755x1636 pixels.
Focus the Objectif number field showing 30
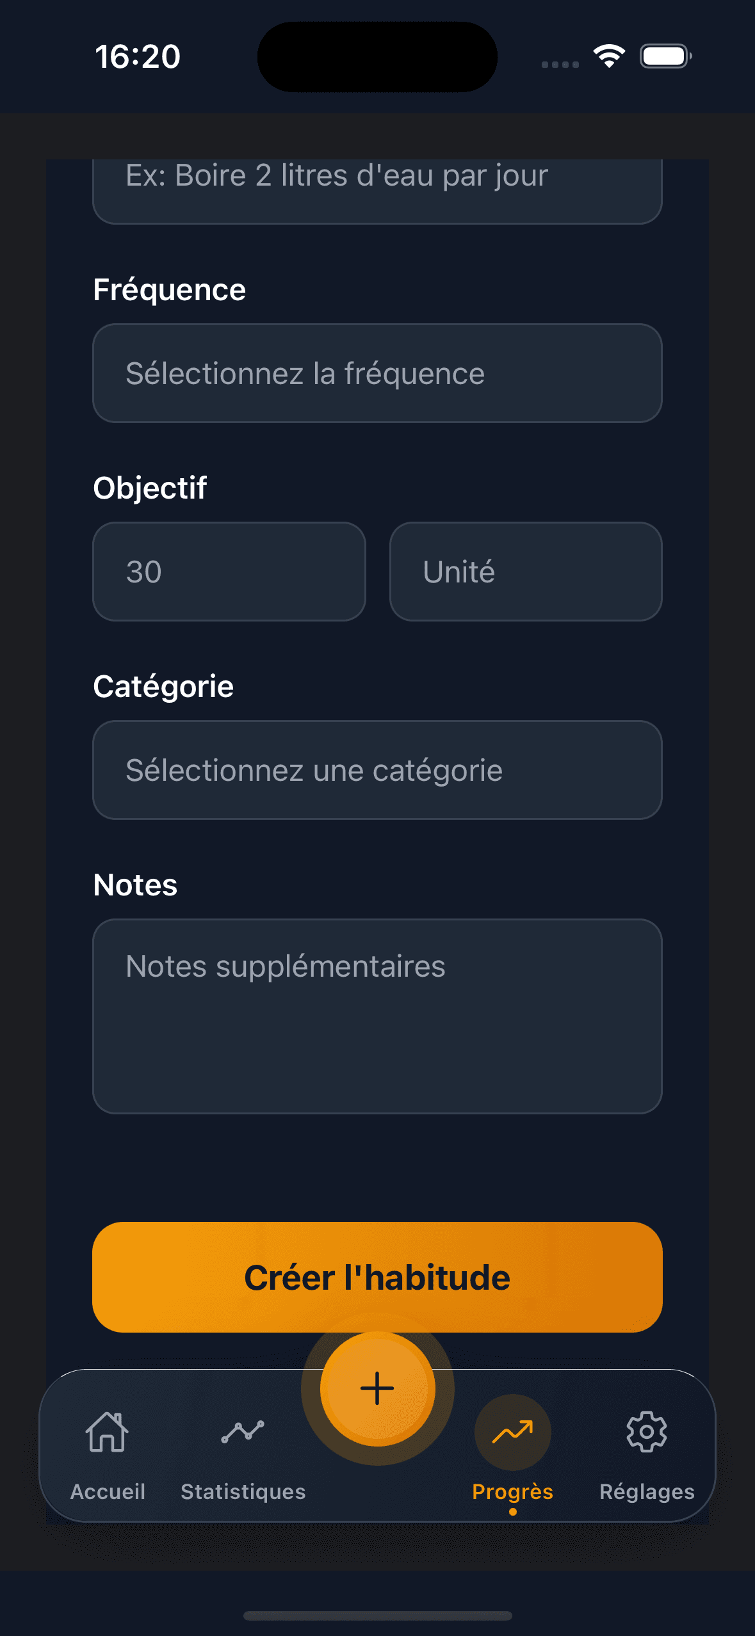tap(229, 572)
